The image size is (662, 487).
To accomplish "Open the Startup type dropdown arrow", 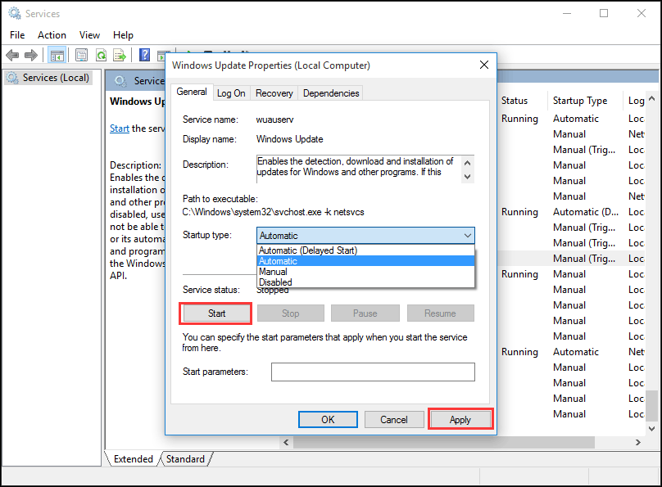I will tap(468, 236).
